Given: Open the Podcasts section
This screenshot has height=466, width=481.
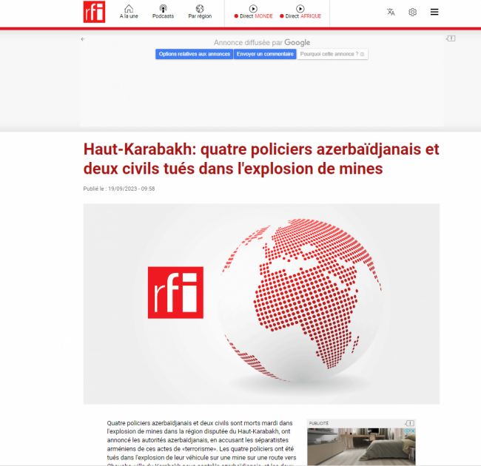Looking at the screenshot, I should (163, 12).
